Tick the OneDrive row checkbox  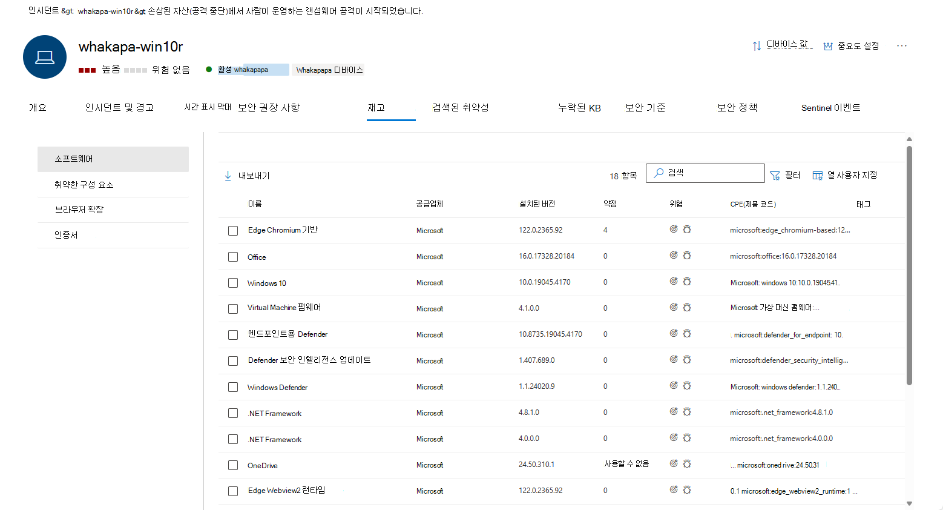[x=233, y=465]
